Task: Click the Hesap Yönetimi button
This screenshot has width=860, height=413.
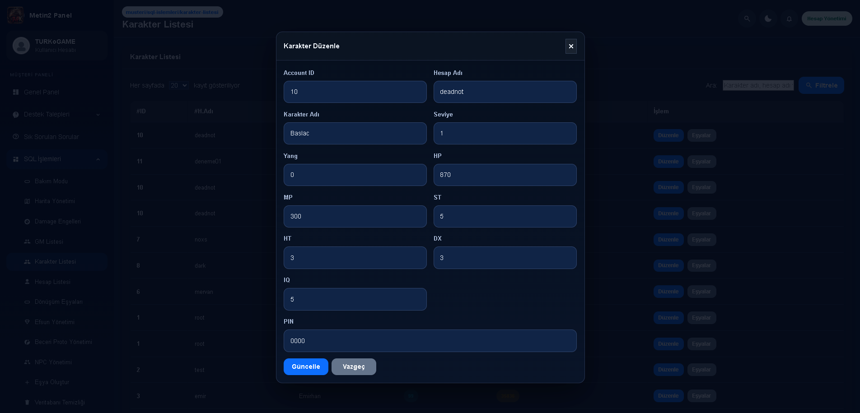Action: click(827, 19)
